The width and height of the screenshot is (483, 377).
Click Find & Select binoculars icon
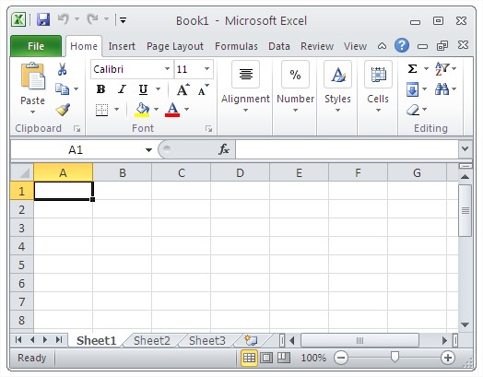click(x=442, y=89)
